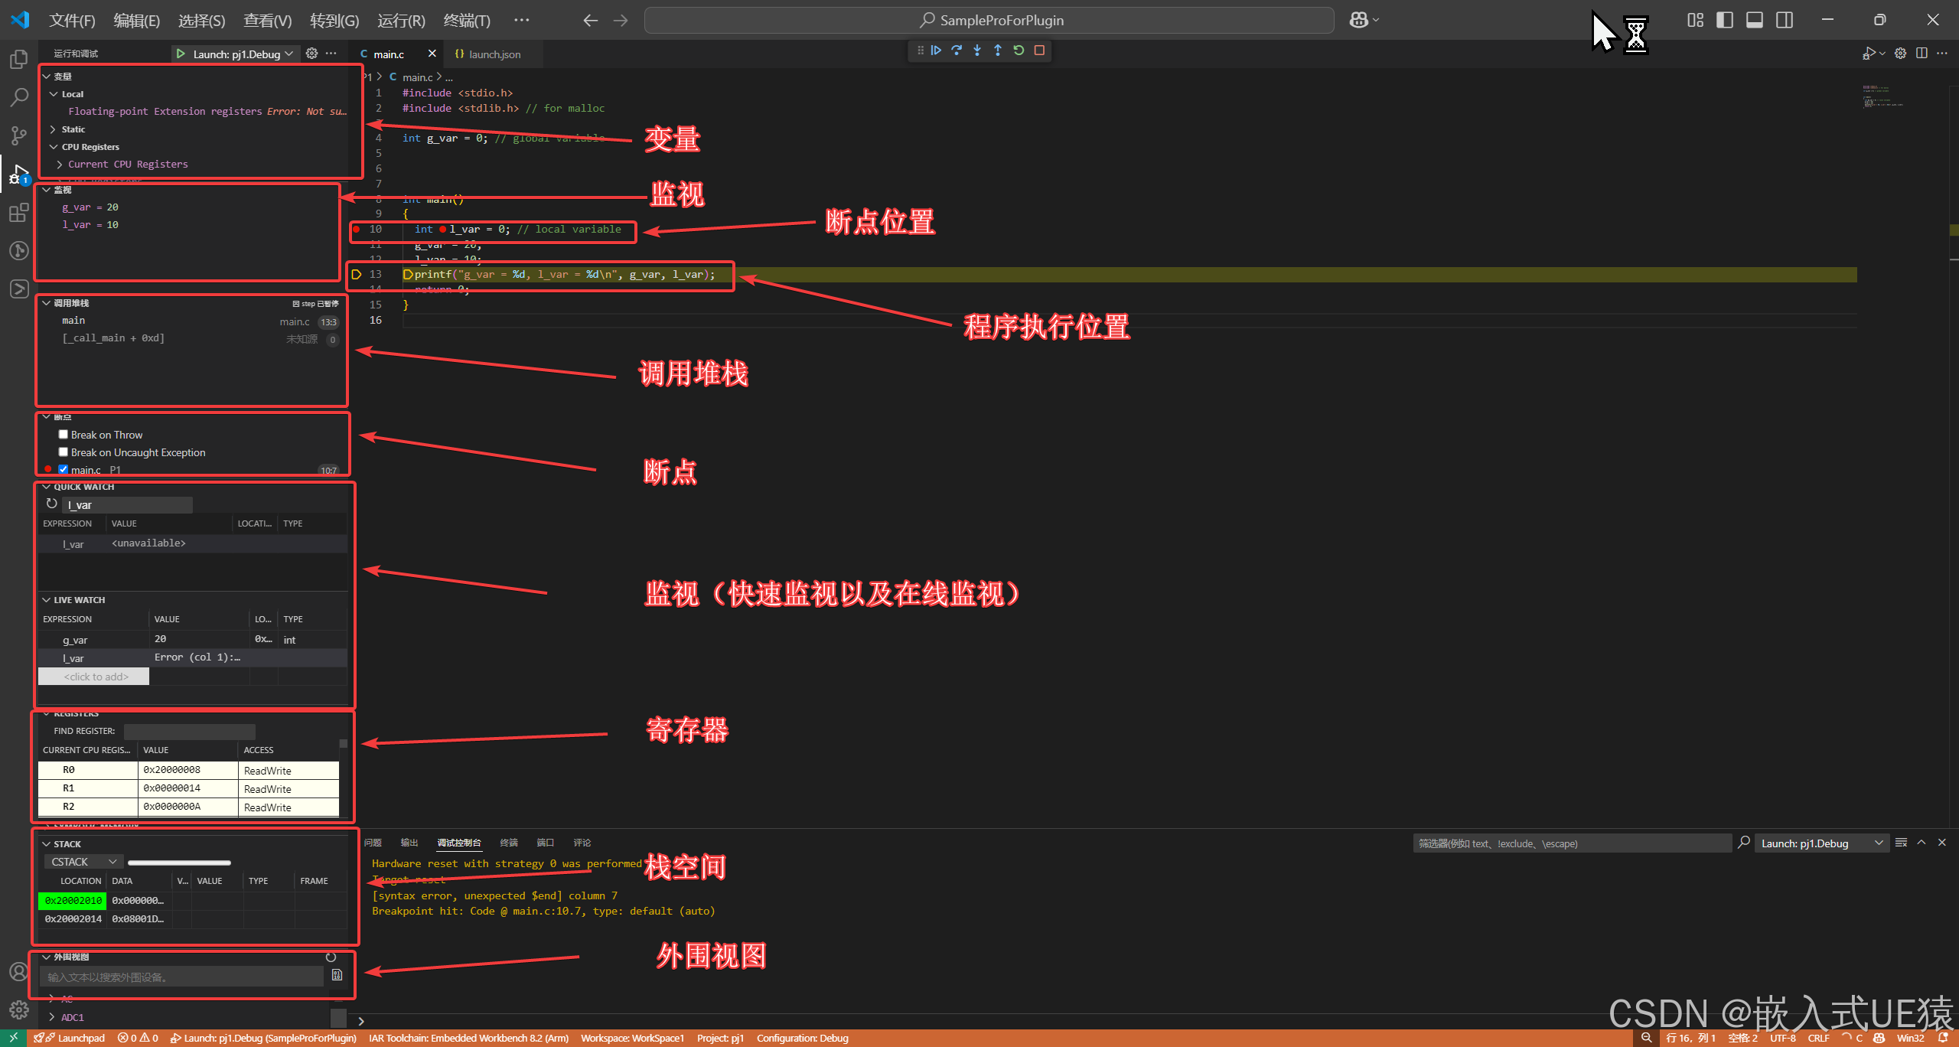Restart the debug session
1959x1047 pixels.
[1019, 51]
